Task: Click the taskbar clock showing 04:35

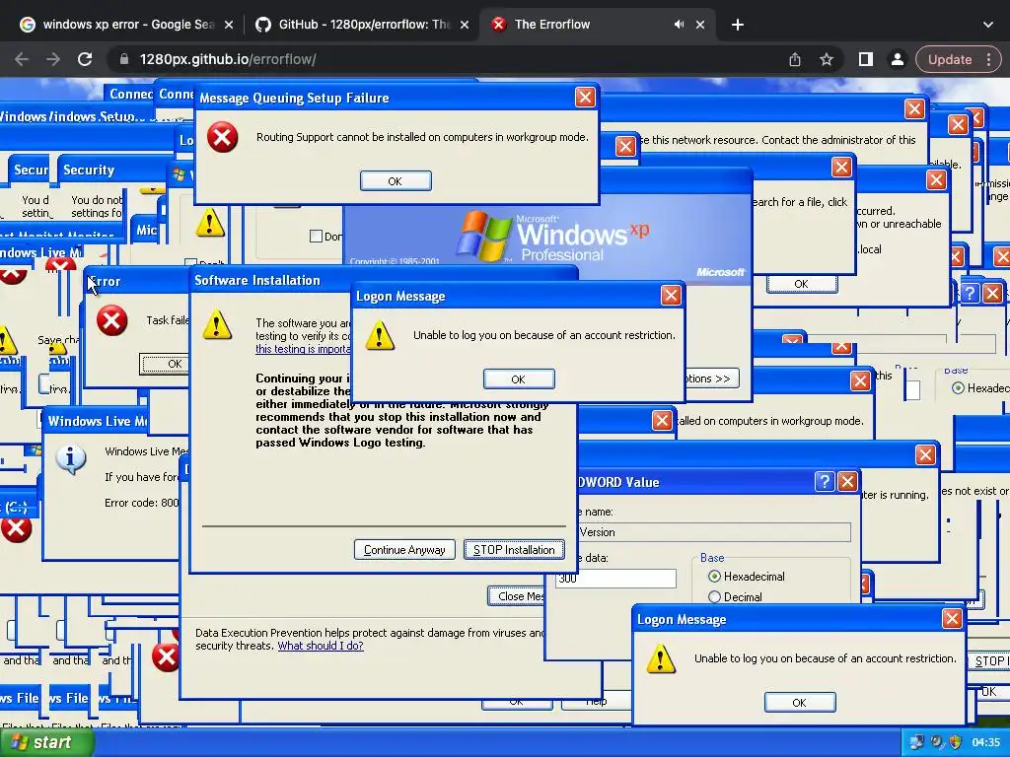Action: point(985,742)
